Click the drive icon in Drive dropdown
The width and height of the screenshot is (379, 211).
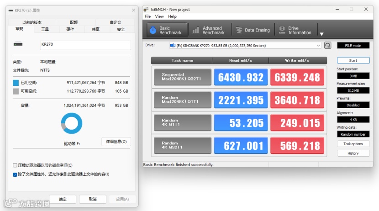click(173, 45)
